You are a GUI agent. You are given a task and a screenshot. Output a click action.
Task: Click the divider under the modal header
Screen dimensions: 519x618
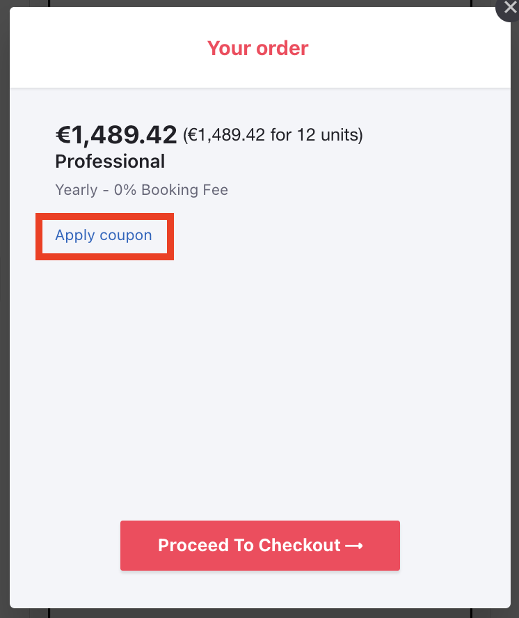[x=259, y=88]
